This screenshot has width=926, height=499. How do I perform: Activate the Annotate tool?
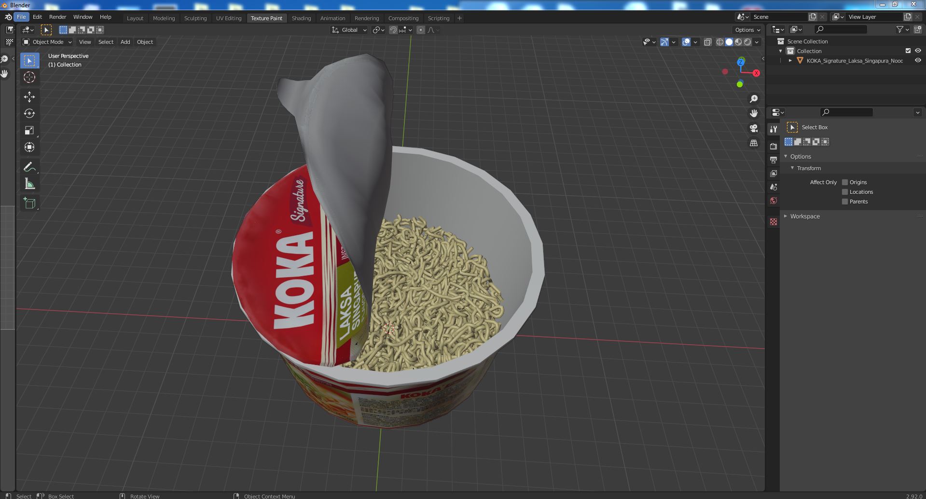tap(29, 167)
